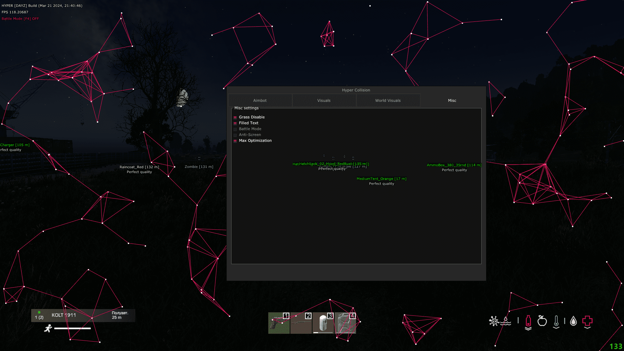Screen dimensions: 624x351
Task: Click the blood drop status icon
Action: coord(573,321)
